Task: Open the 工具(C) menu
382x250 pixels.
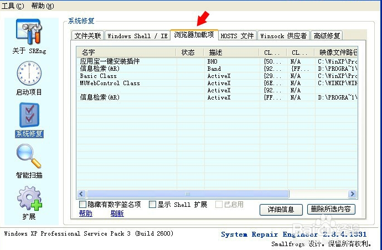Action: point(12,6)
